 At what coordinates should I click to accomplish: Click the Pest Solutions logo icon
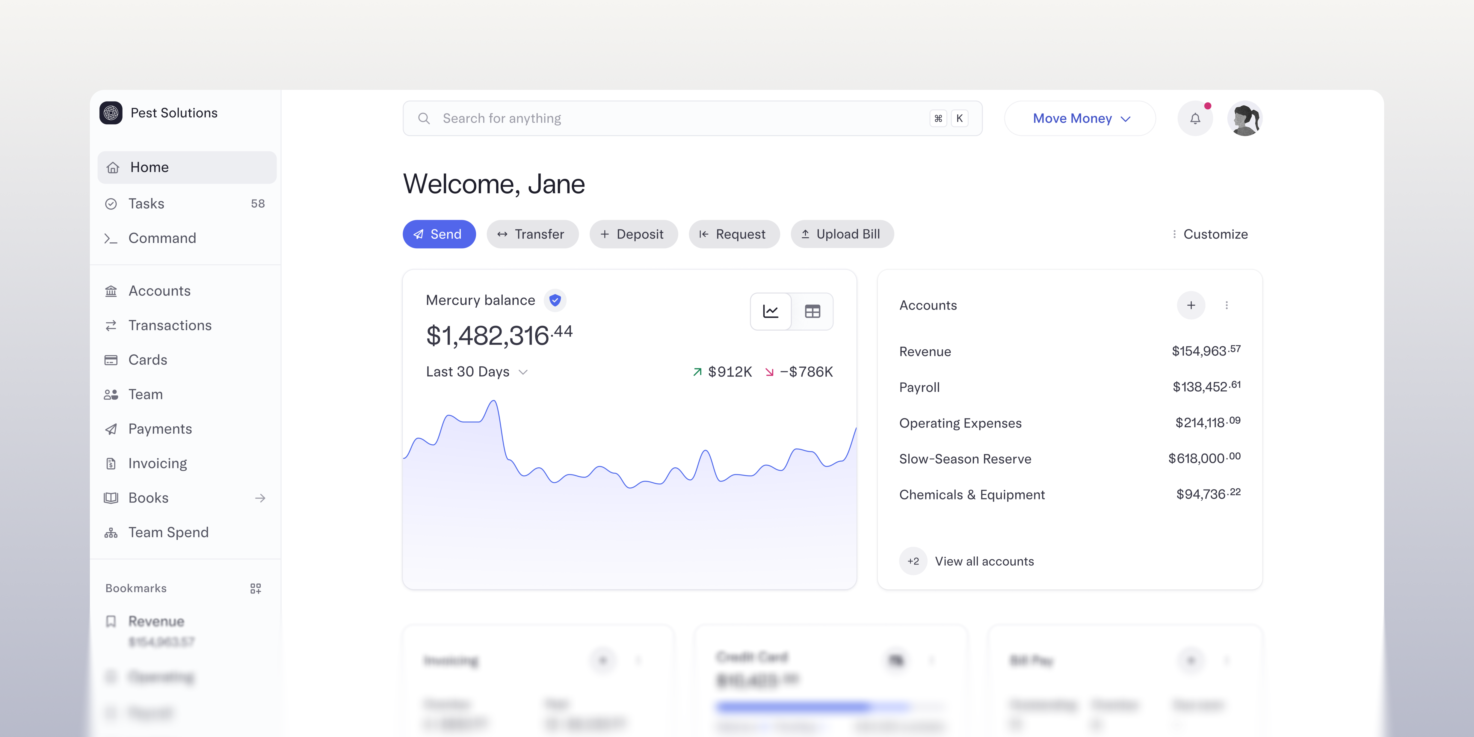tap(111, 113)
